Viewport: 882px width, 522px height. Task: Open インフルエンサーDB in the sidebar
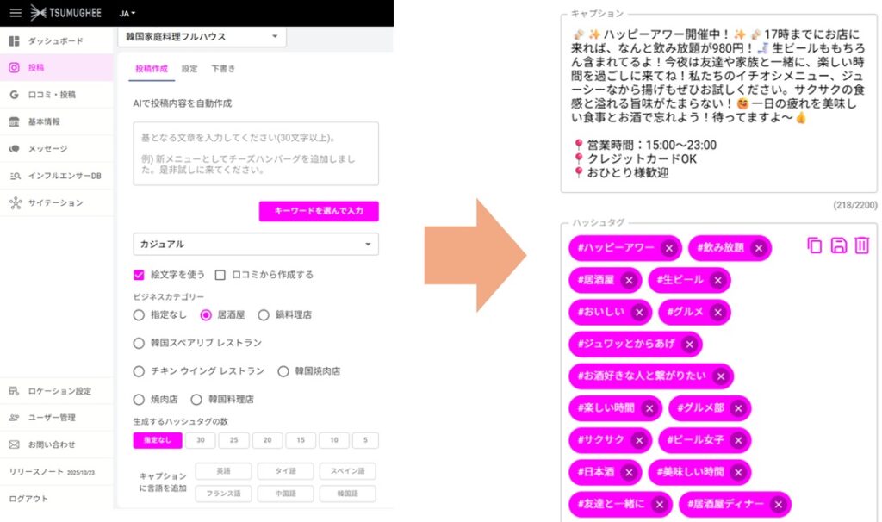pos(64,176)
